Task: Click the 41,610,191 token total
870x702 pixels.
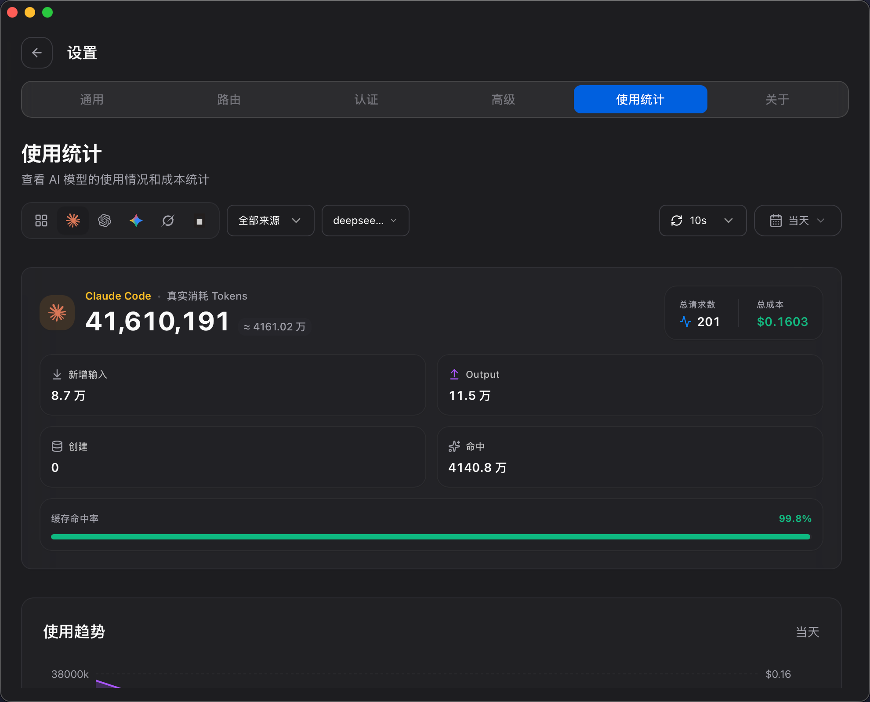Action: pyautogui.click(x=158, y=321)
